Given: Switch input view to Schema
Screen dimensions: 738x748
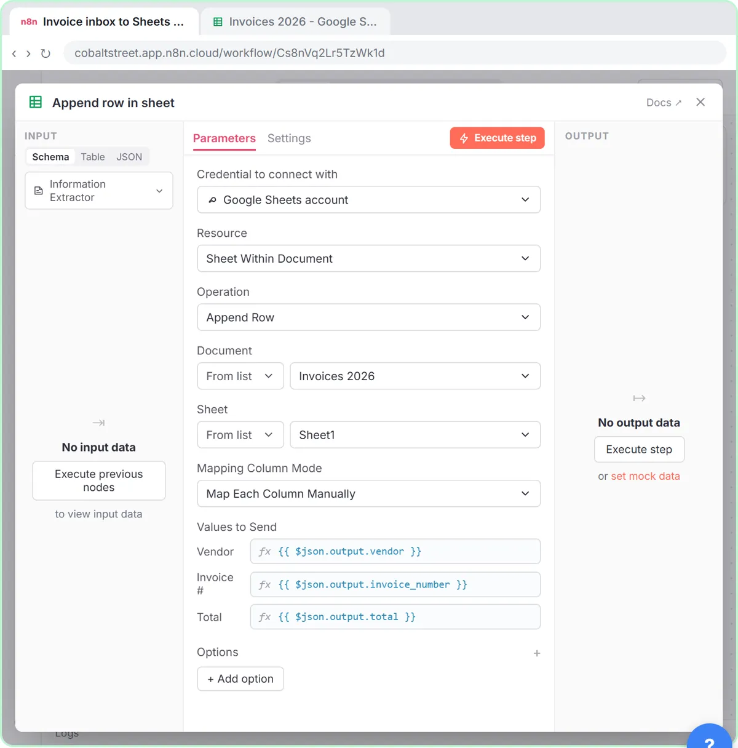Looking at the screenshot, I should pyautogui.click(x=50, y=157).
